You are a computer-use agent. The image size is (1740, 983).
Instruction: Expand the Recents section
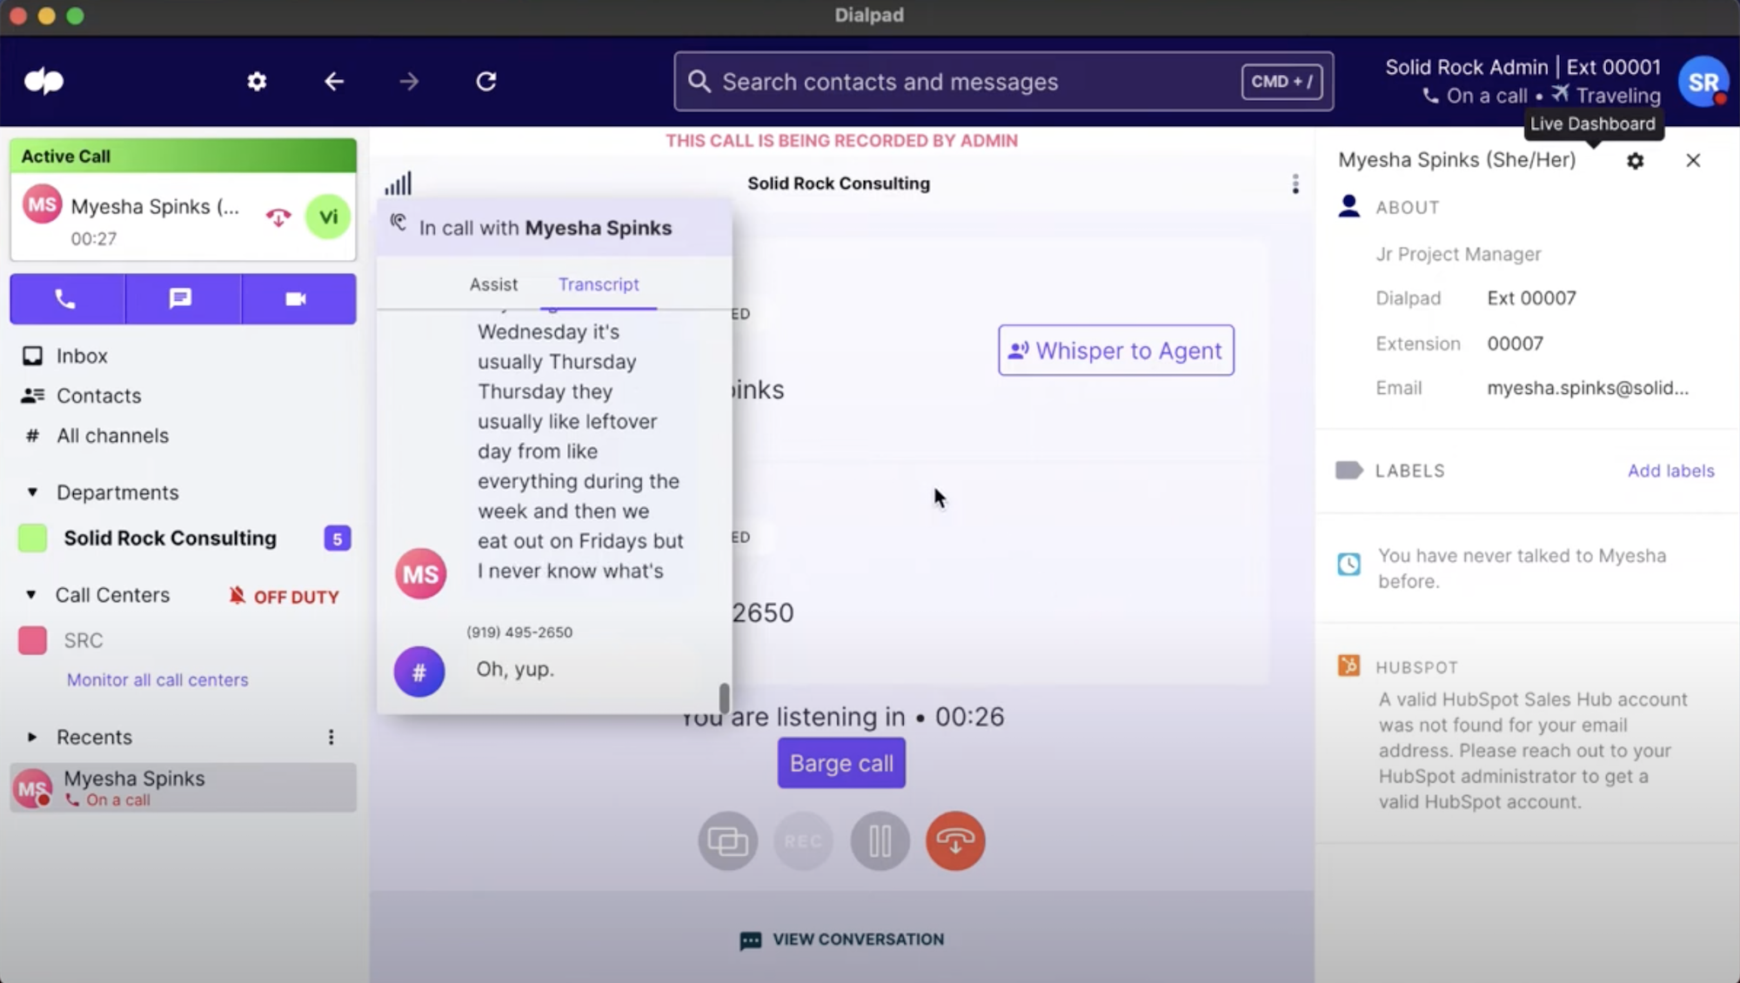pyautogui.click(x=32, y=737)
